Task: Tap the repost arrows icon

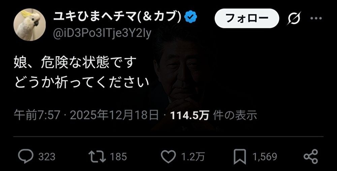Action: pyautogui.click(x=98, y=156)
